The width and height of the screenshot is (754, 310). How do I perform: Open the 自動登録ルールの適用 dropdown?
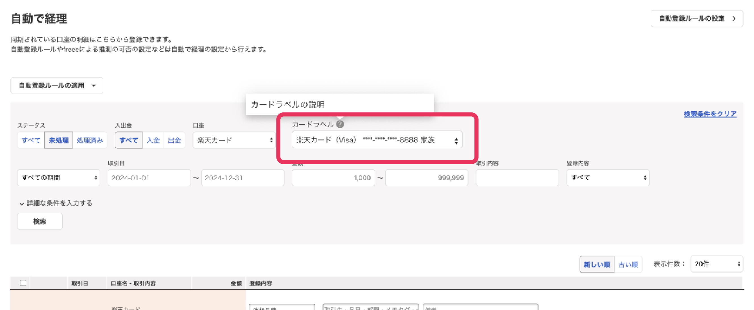(x=57, y=85)
